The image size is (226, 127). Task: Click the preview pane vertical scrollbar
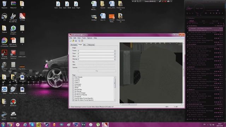pyautogui.click(x=184, y=73)
